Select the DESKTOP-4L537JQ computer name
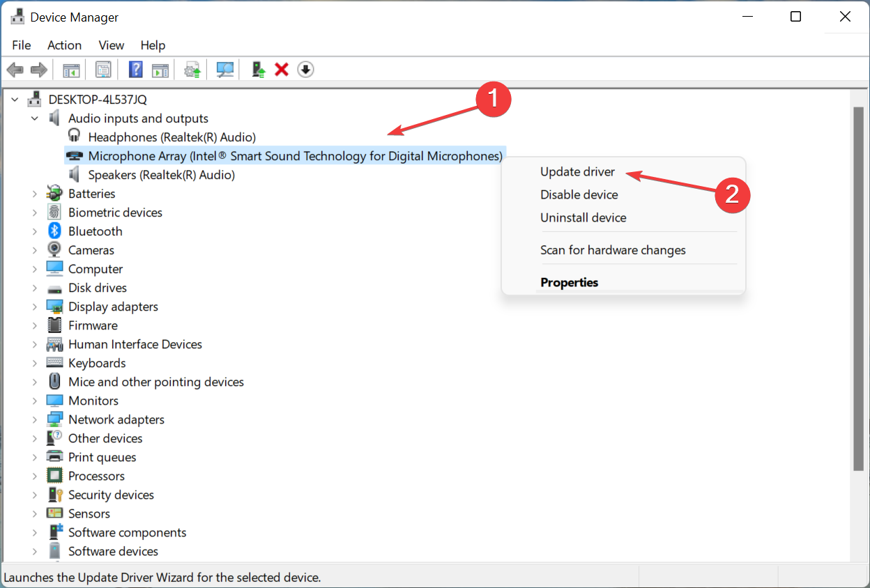This screenshot has height=588, width=870. pos(98,100)
